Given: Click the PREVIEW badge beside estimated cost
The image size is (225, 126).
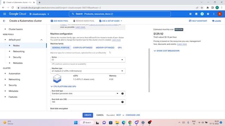Looking at the screenshot, I should pos(179,29).
